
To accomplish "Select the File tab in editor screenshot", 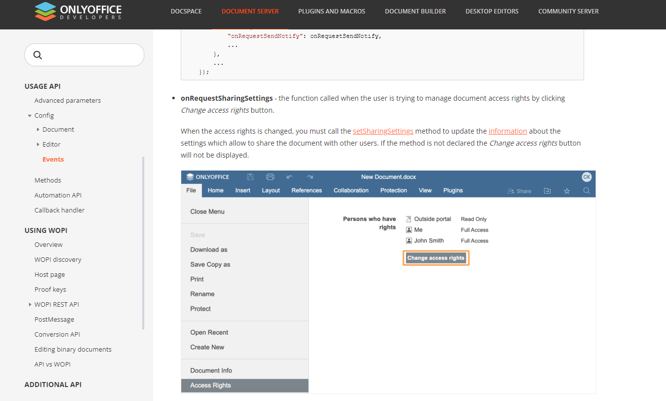I will click(x=191, y=191).
